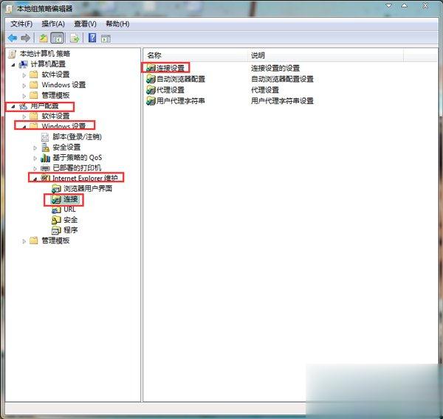The width and height of the screenshot is (443, 419).
Task: Click the URL node icon
Action: 56,209
